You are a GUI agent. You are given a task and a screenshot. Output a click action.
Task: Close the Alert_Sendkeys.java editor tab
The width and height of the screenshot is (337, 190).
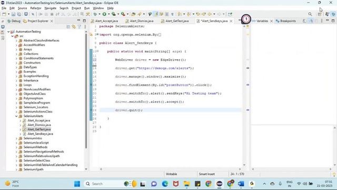231,21
